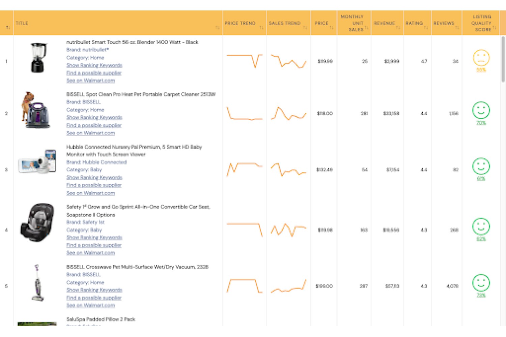Screen dimensions: 506x337
Task: Click the Listing Quality Score sort icon
Action: 494,28
